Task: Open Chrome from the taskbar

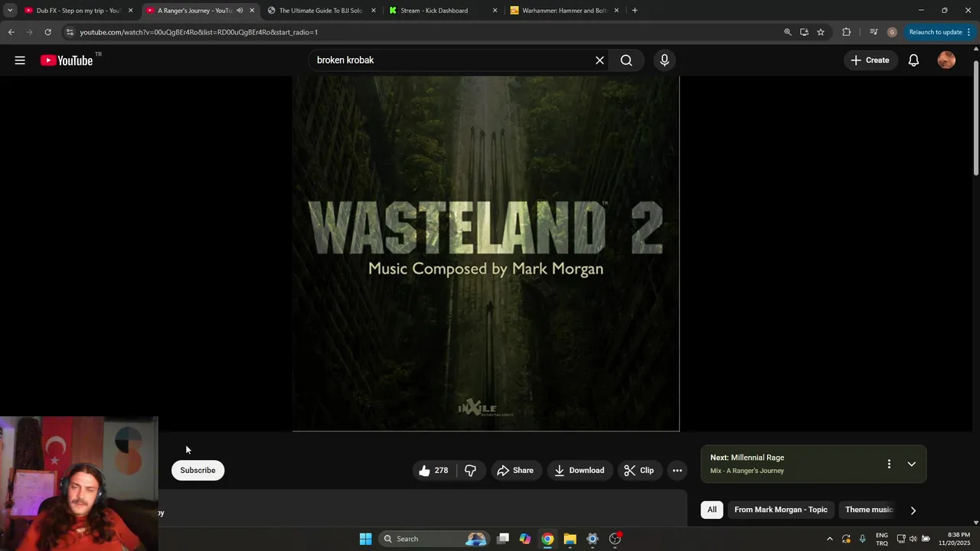Action: [547, 539]
